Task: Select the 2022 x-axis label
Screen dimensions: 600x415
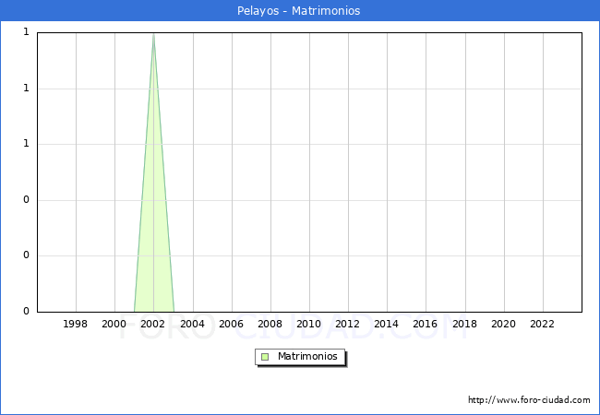Action: (542, 324)
